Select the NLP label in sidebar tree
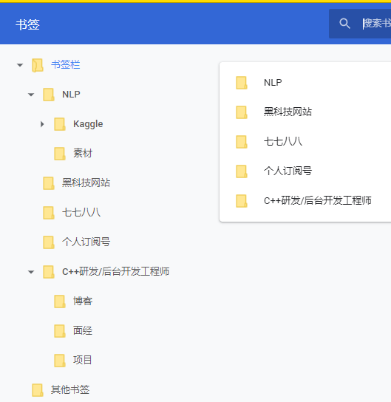This screenshot has width=391, height=402. coord(71,95)
